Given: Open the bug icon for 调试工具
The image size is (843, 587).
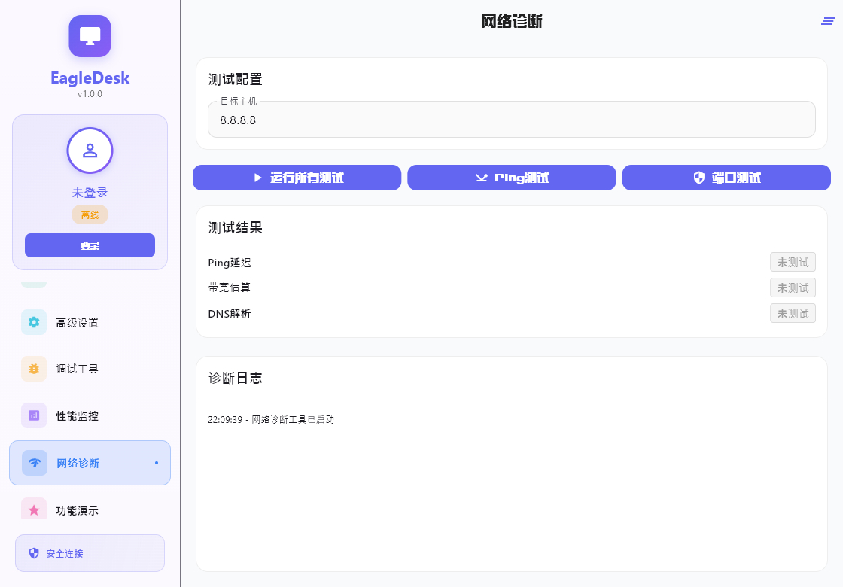Looking at the screenshot, I should (x=33, y=369).
